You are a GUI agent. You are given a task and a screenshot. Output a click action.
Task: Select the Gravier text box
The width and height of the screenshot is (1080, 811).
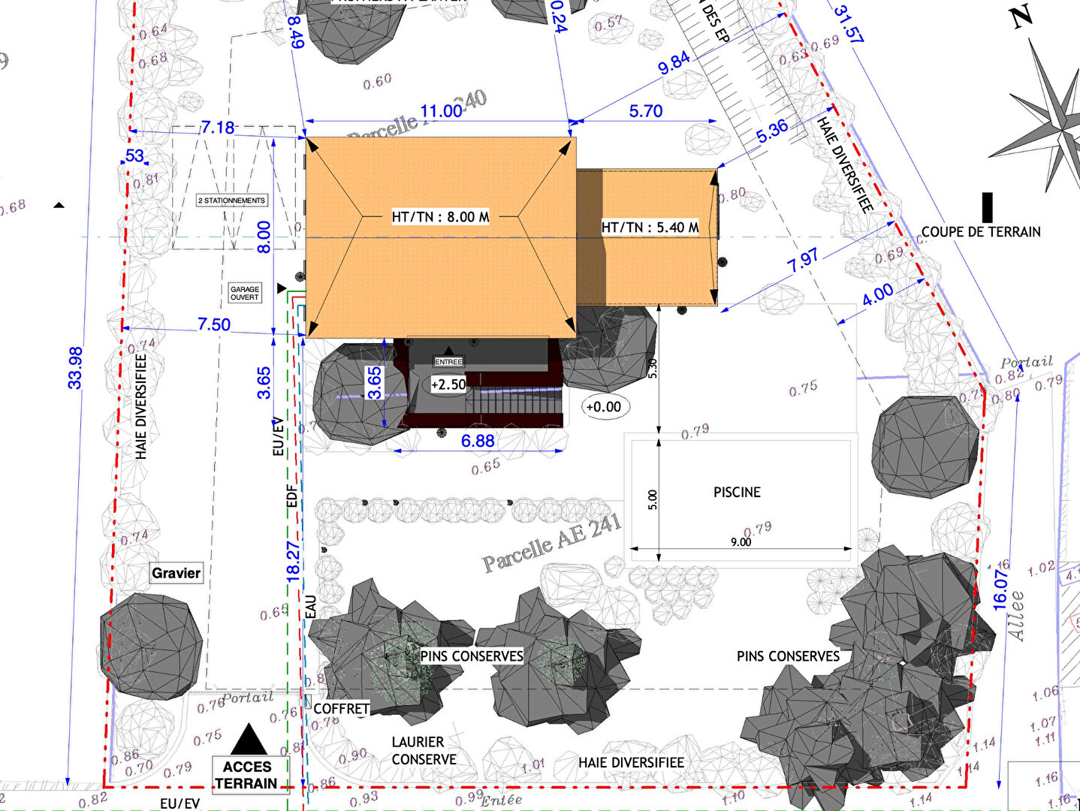[x=176, y=573]
